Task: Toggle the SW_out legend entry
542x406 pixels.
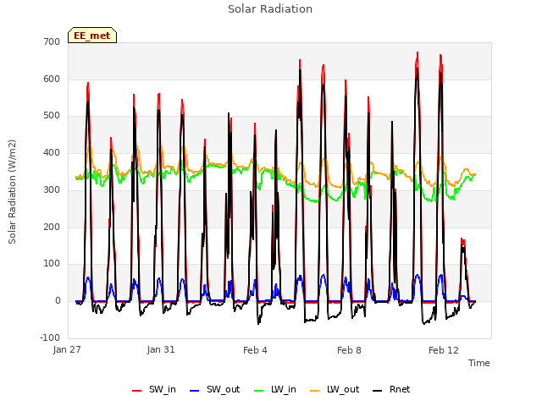Action: click(x=215, y=389)
